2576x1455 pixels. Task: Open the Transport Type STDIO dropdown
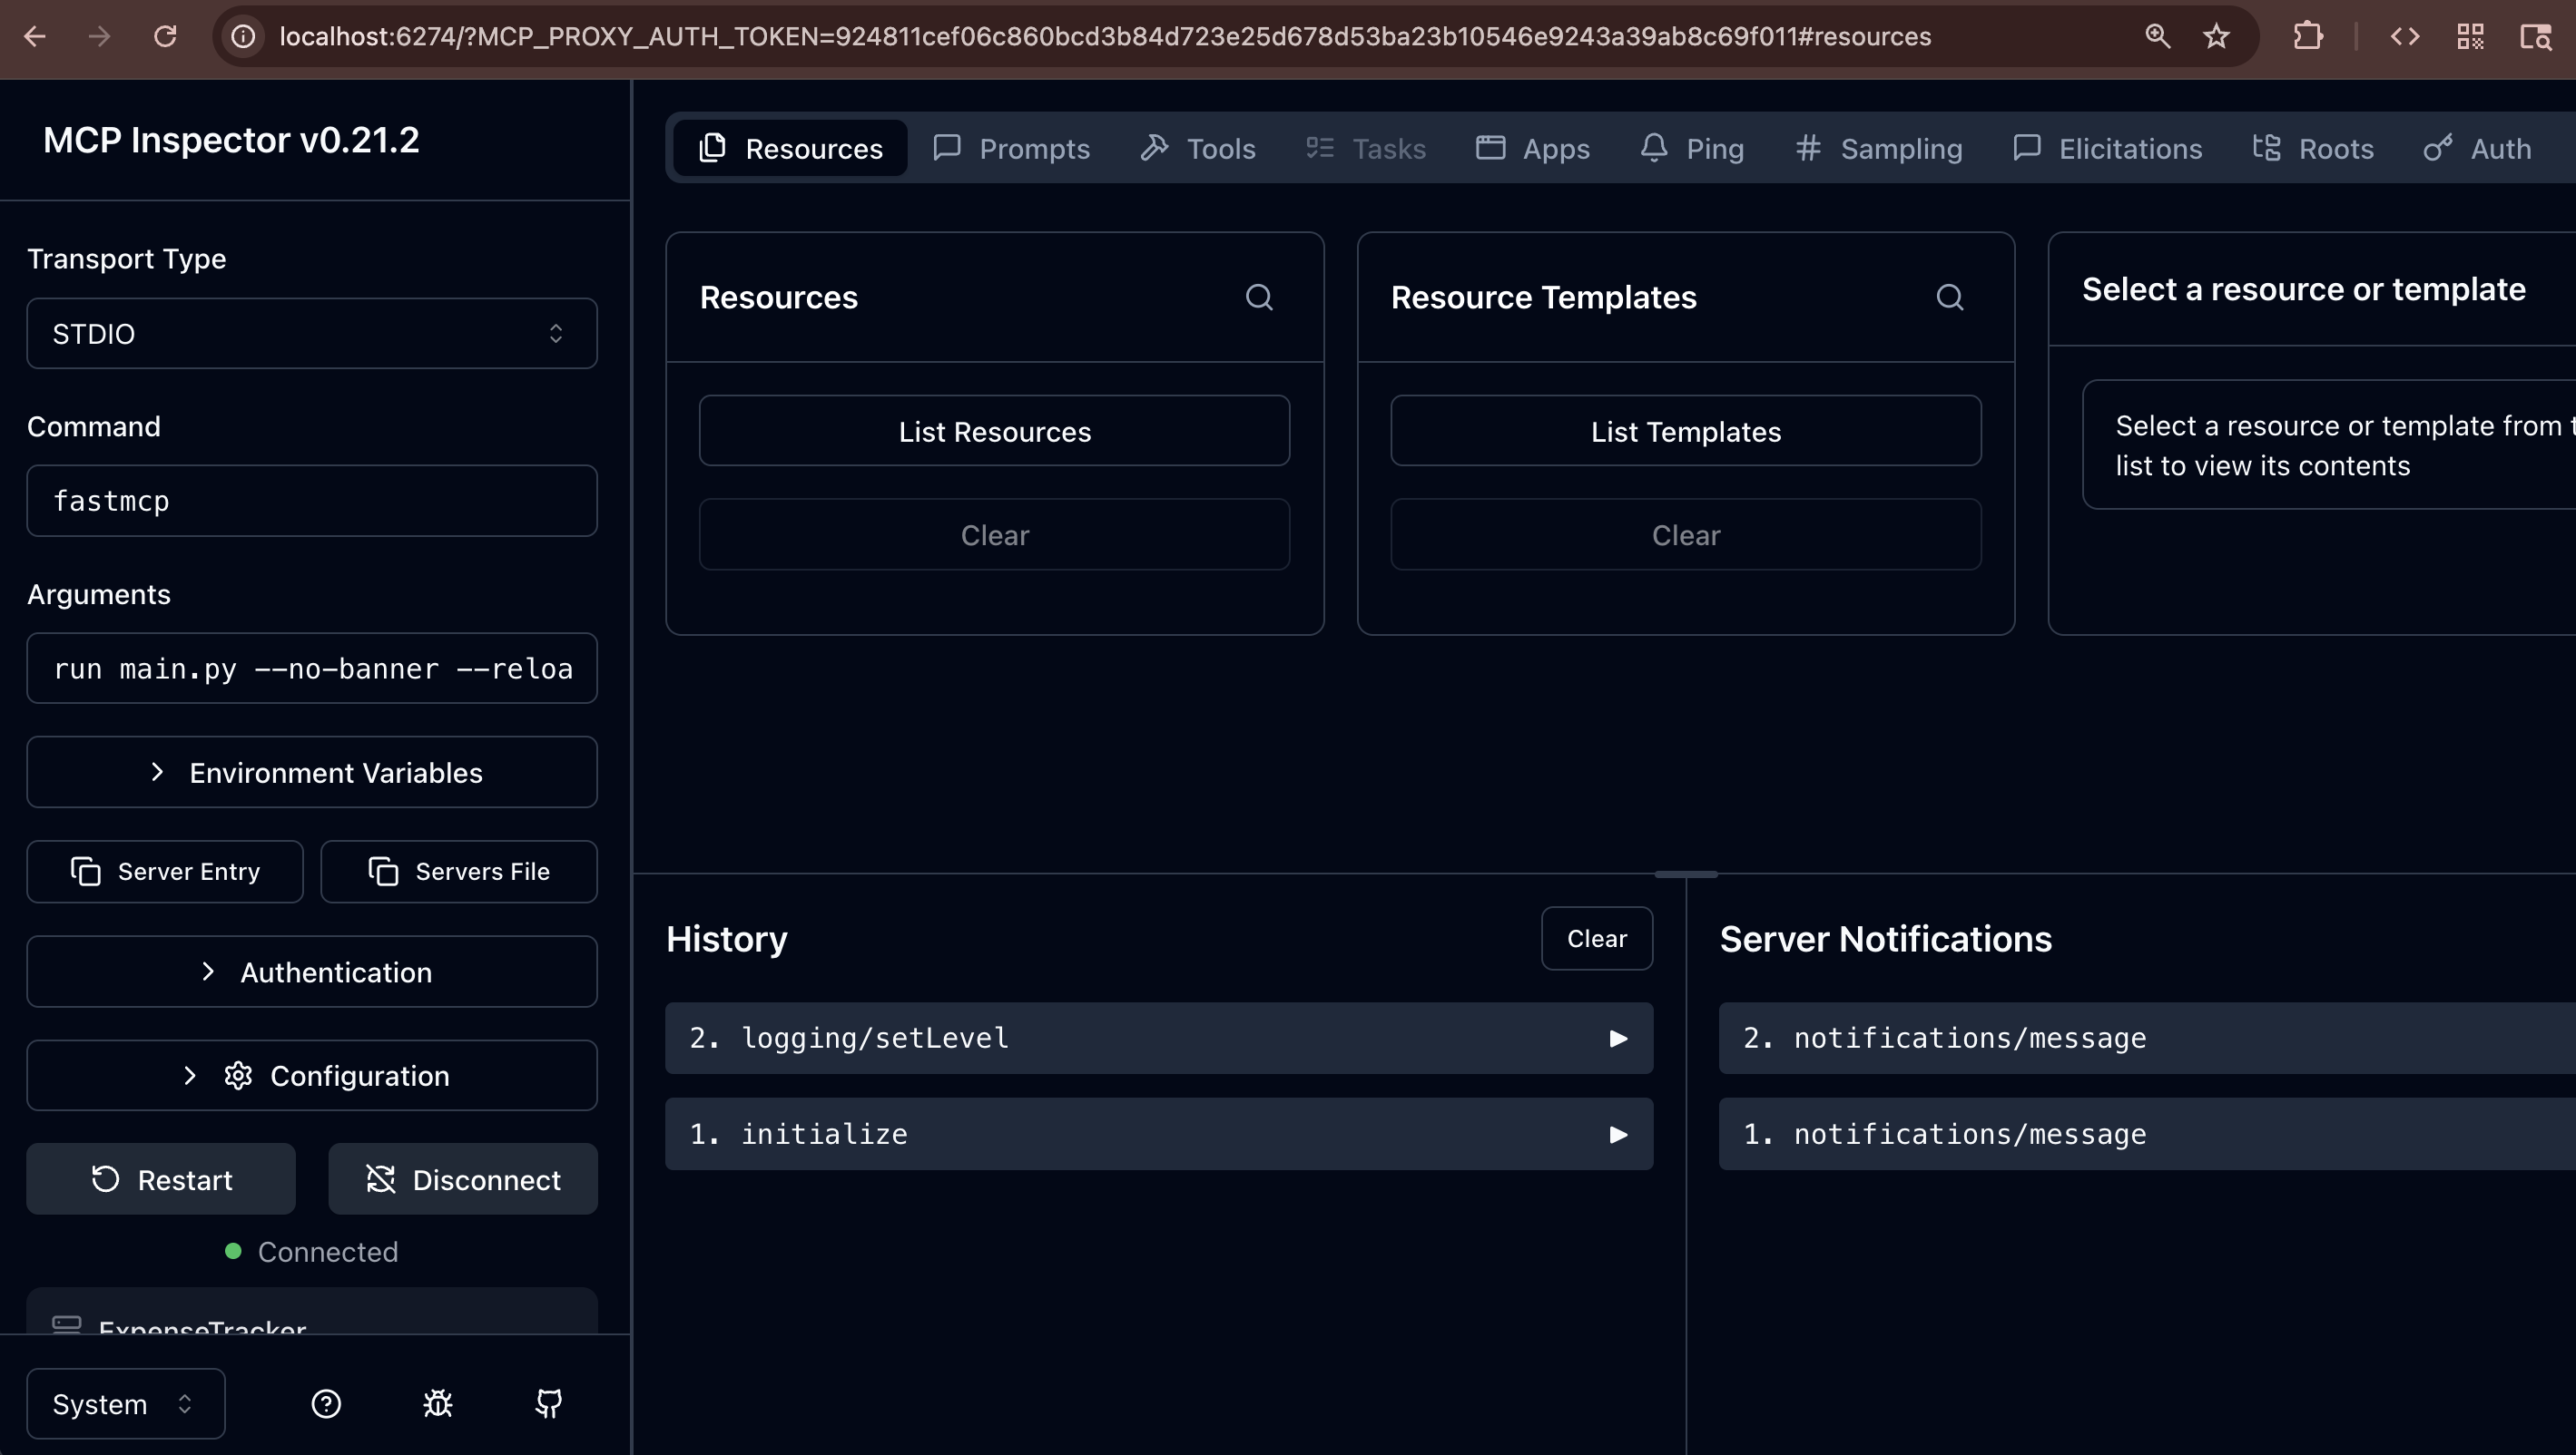pyautogui.click(x=312, y=334)
